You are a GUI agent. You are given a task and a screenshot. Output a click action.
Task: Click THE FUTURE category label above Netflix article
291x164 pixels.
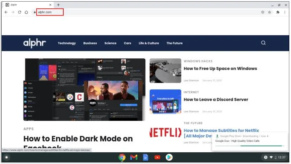pos(193,123)
